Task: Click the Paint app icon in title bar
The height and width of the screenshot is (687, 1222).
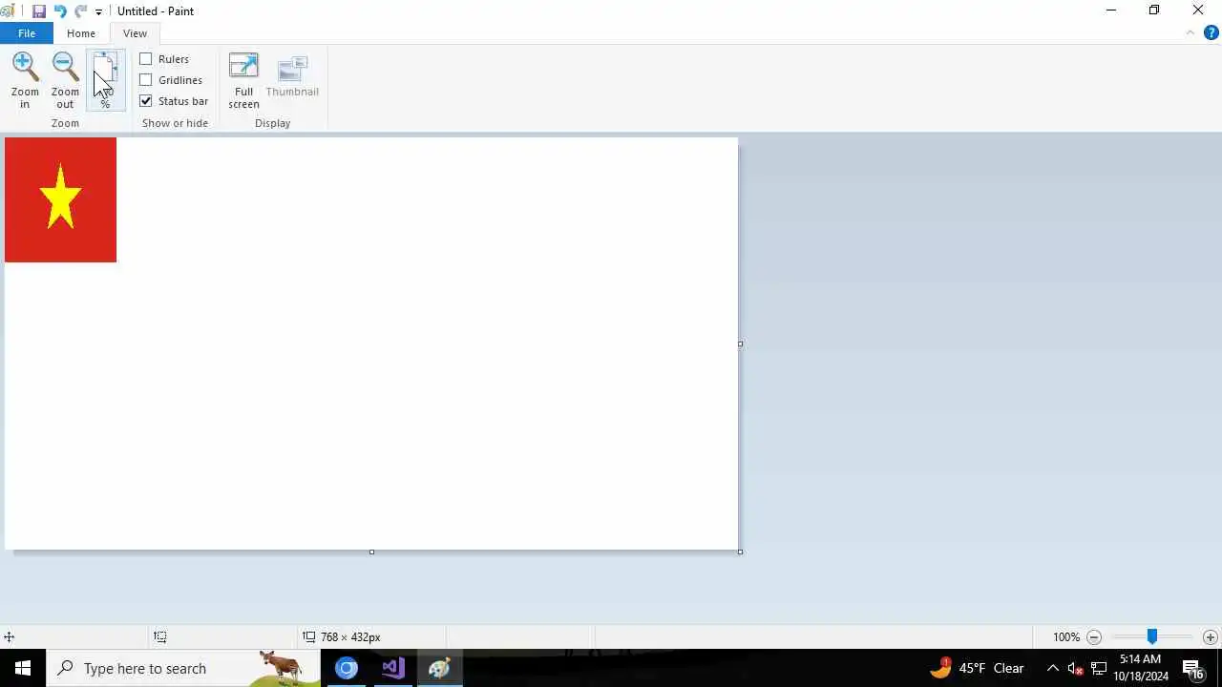Action: (8, 11)
